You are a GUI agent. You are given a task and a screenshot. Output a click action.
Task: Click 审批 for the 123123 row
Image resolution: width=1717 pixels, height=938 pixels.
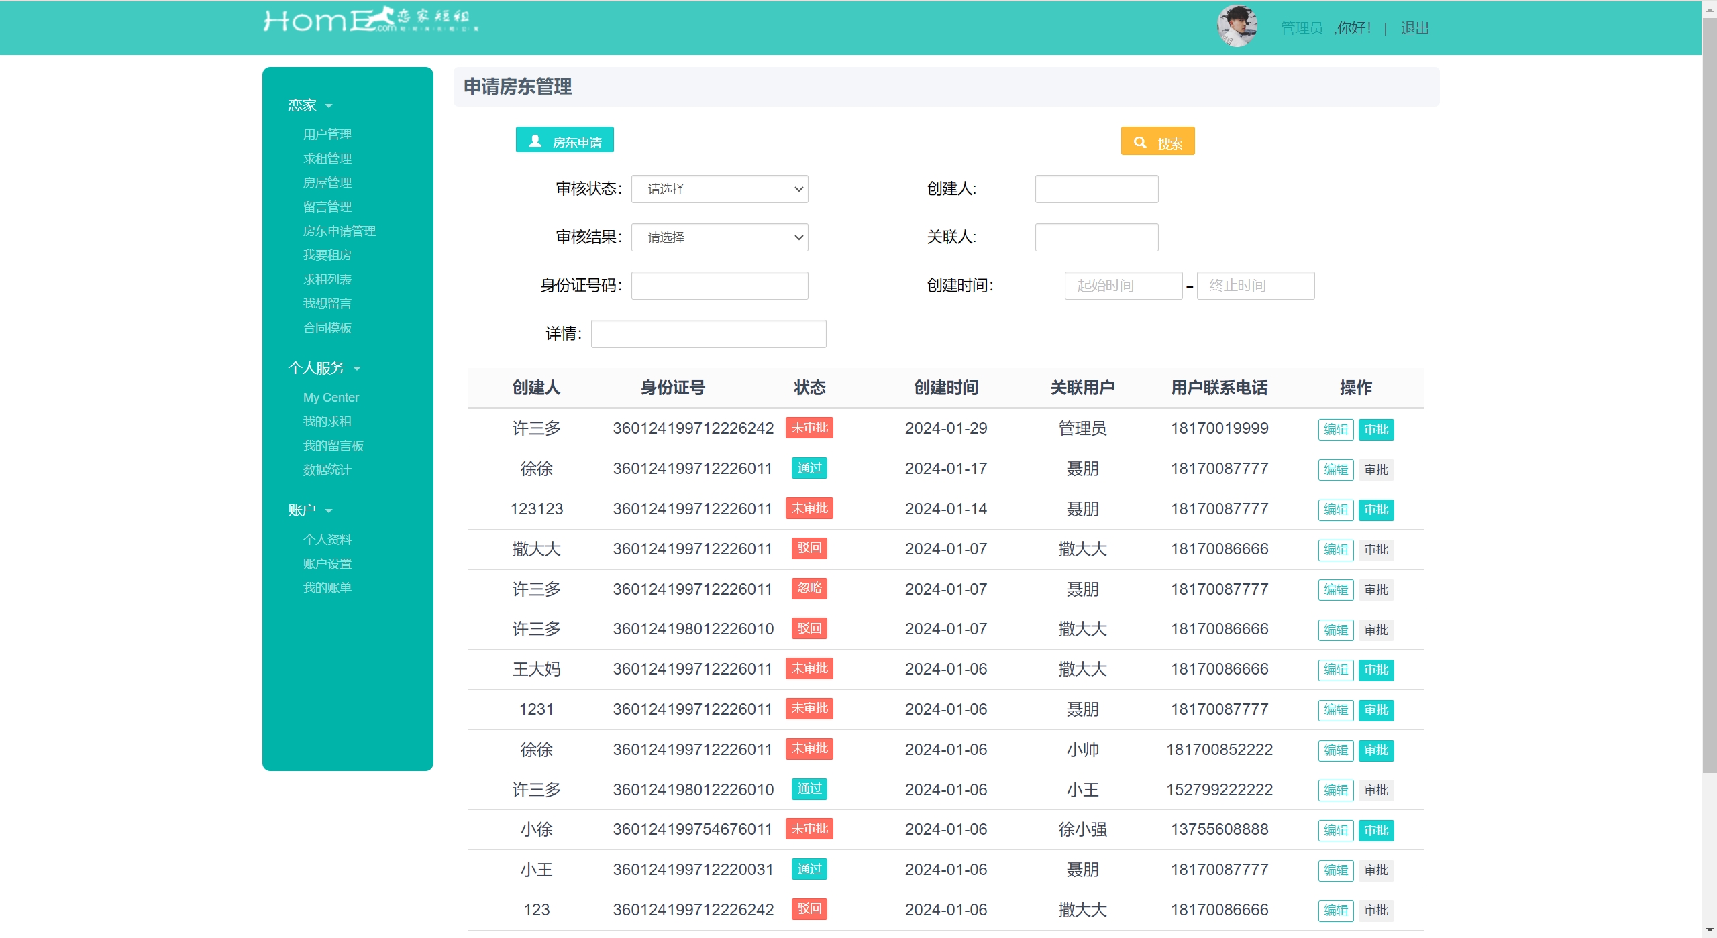point(1375,510)
